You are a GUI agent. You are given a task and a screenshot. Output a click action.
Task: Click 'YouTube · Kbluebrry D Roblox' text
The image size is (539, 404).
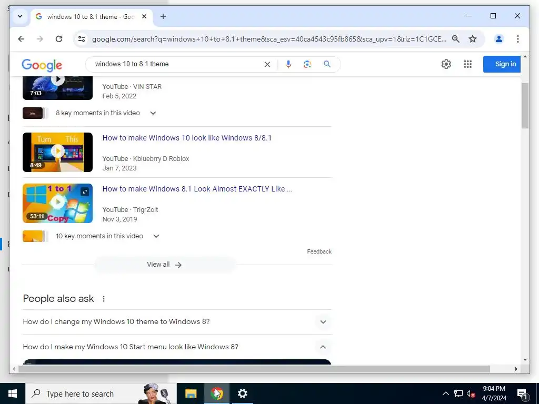tap(146, 159)
